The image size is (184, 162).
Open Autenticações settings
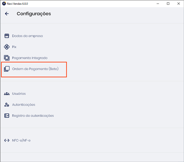pos(24,105)
